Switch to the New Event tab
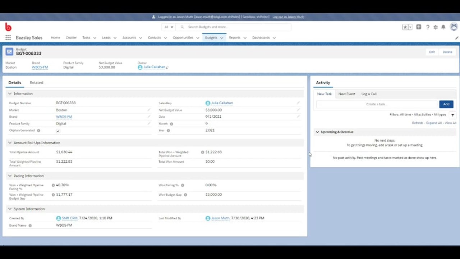The width and height of the screenshot is (460, 259). point(347,94)
